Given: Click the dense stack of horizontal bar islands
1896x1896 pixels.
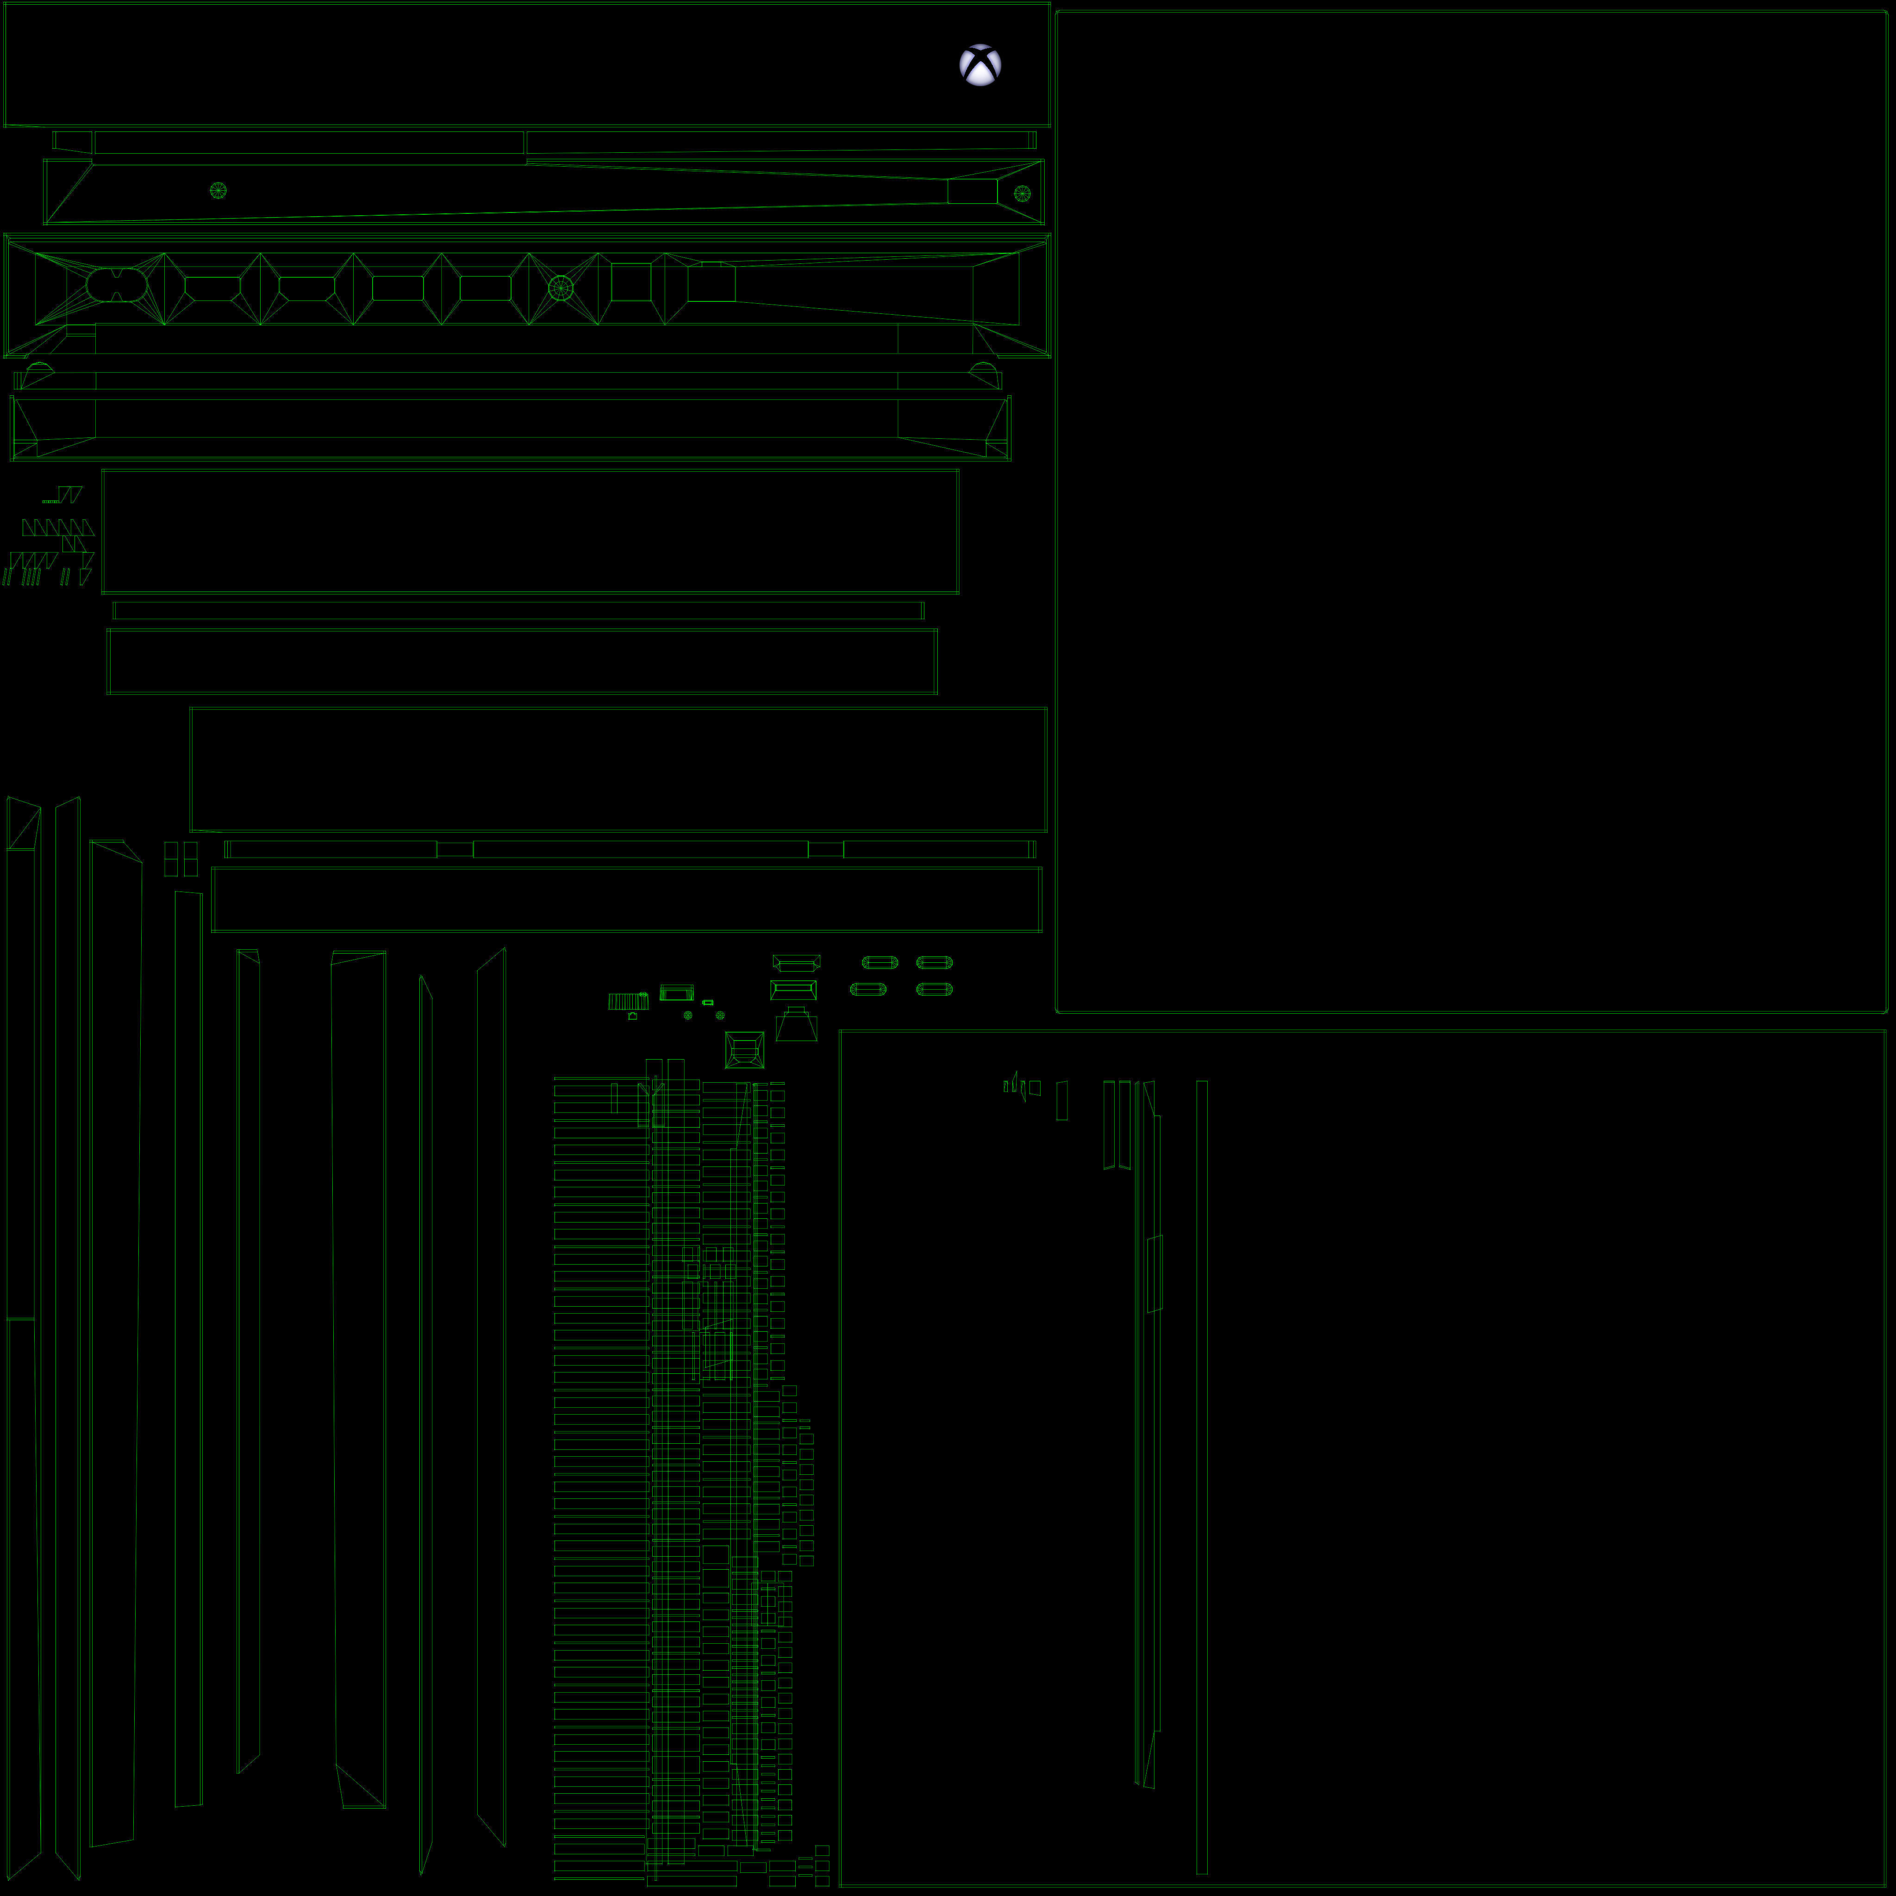Looking at the screenshot, I should [600, 1472].
